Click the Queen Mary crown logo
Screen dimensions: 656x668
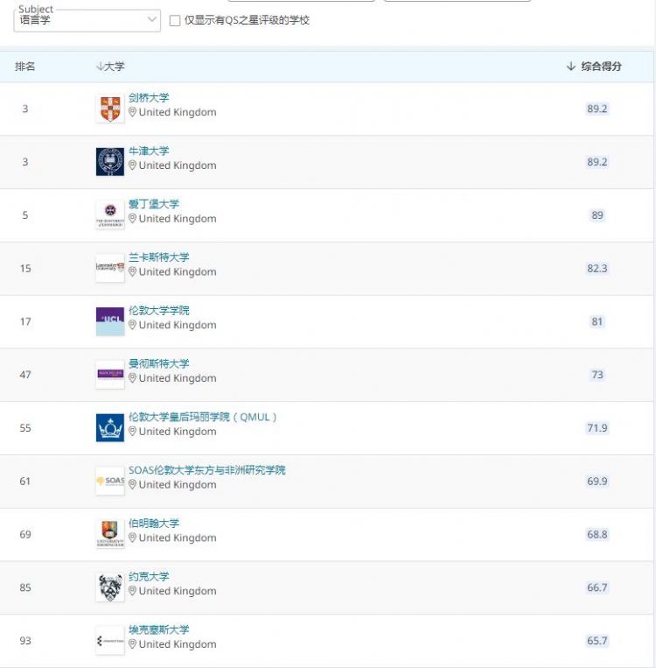110,428
